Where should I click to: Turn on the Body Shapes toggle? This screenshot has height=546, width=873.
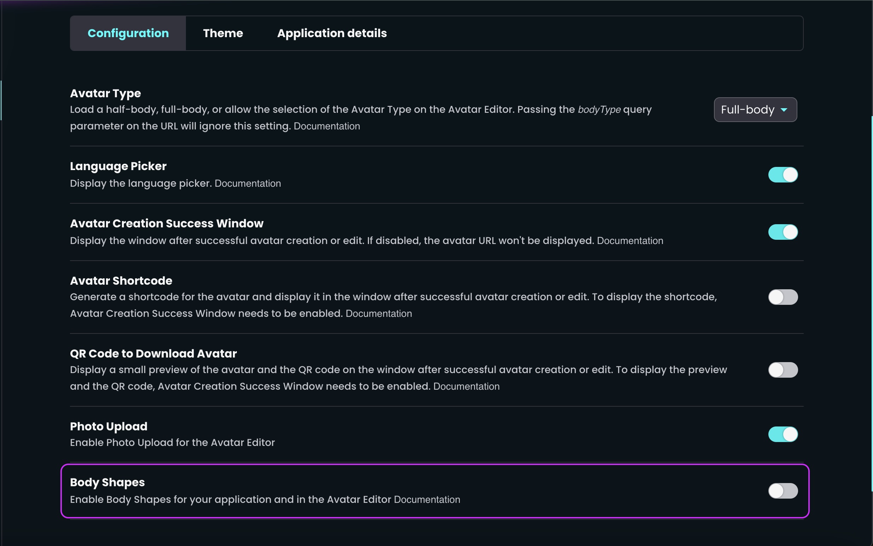(783, 491)
